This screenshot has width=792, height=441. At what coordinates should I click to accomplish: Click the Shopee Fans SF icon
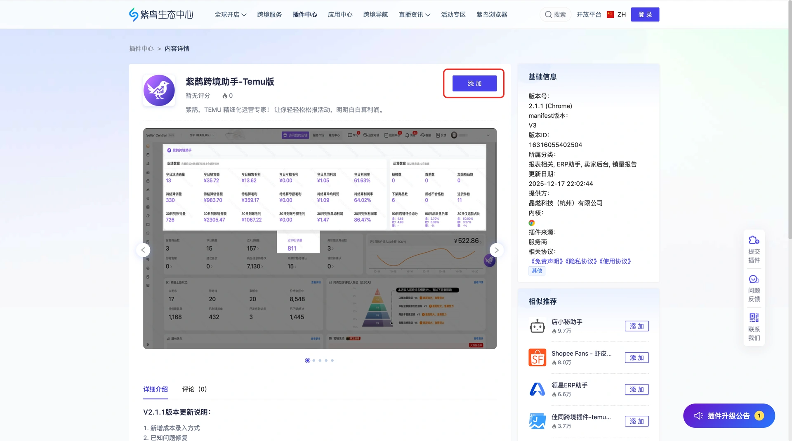pyautogui.click(x=537, y=357)
